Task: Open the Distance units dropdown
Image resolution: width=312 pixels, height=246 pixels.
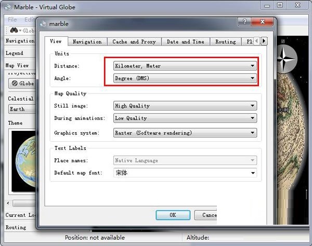Action: 185,66
